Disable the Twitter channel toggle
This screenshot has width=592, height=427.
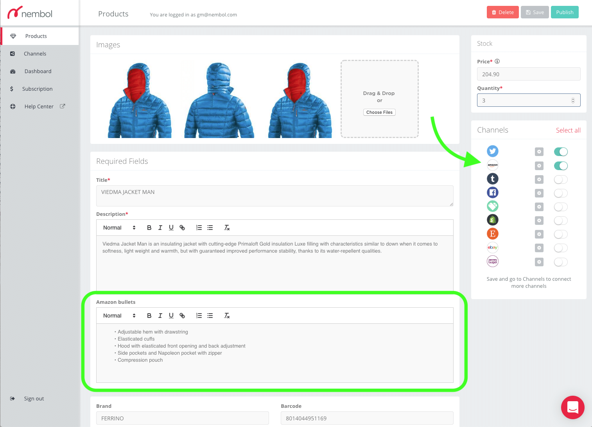pos(561,152)
